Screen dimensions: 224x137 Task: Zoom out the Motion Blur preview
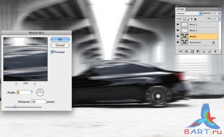pyautogui.click(x=16, y=84)
